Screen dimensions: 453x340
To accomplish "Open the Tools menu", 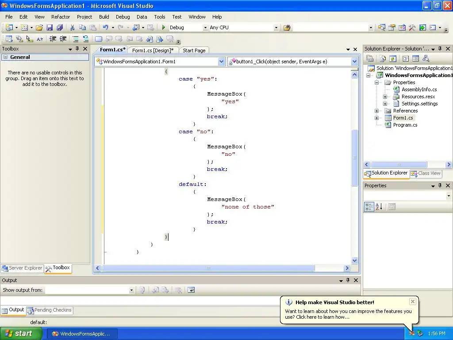I will click(159, 17).
